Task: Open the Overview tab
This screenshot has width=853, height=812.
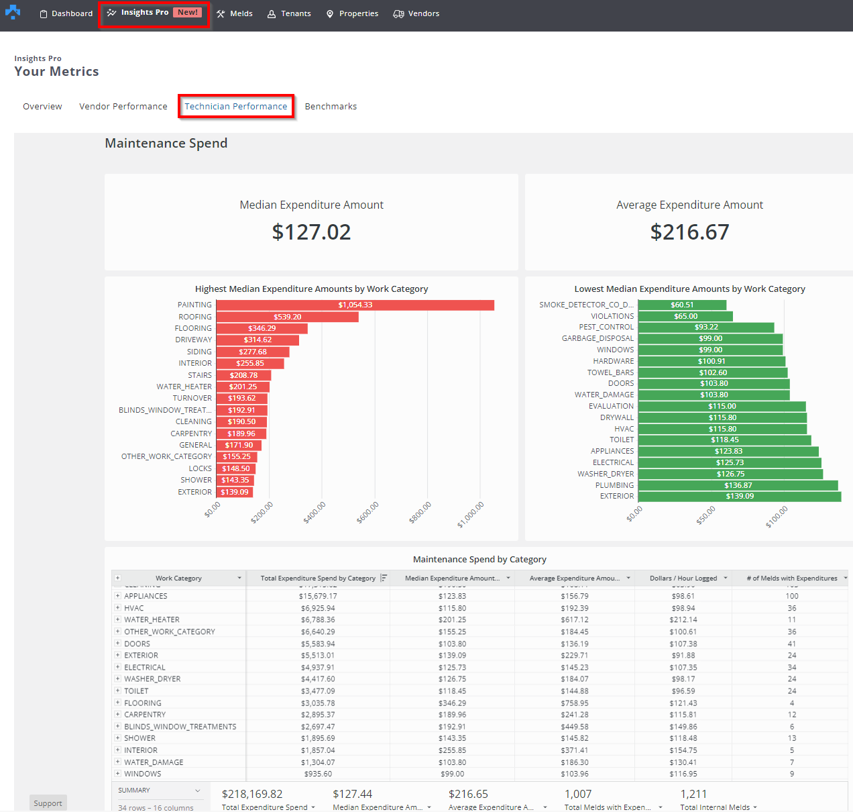Action: [42, 107]
